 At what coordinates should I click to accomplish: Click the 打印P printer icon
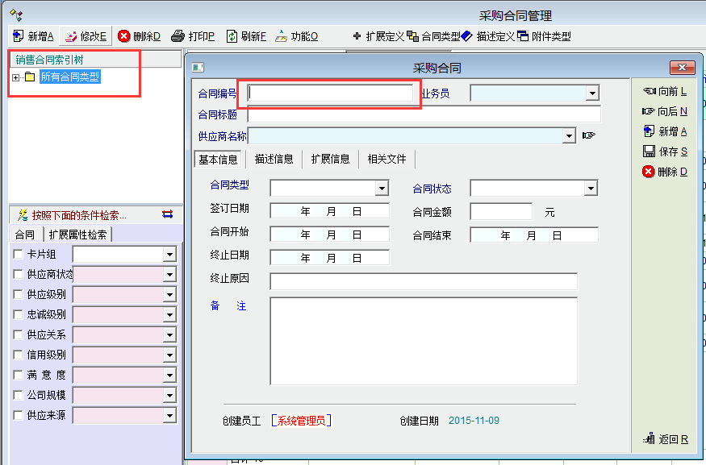tap(178, 36)
